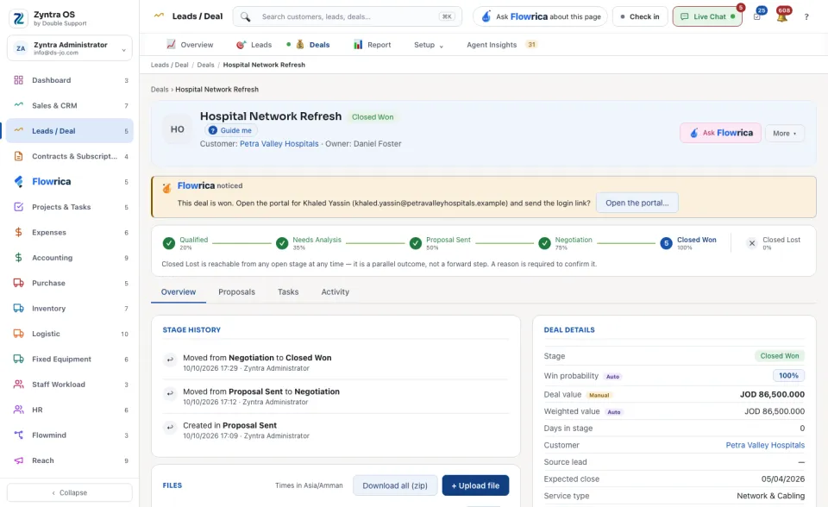Click the Deals breadcrumb link

click(x=205, y=65)
